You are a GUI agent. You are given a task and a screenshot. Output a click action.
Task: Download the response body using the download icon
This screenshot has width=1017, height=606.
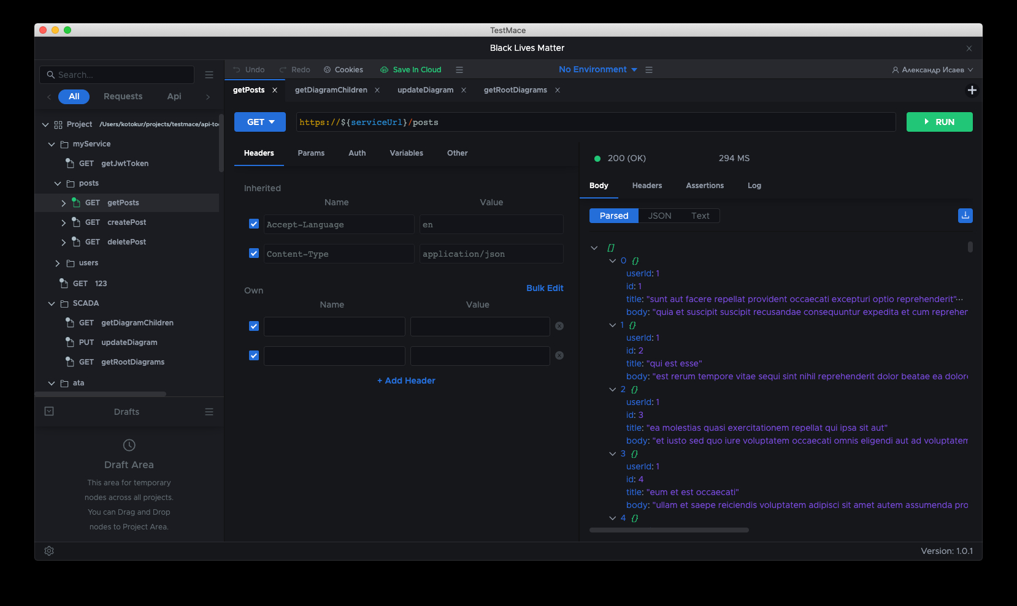(965, 216)
